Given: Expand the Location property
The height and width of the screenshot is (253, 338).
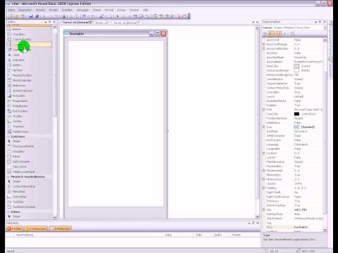Looking at the screenshot, I should 263,153.
